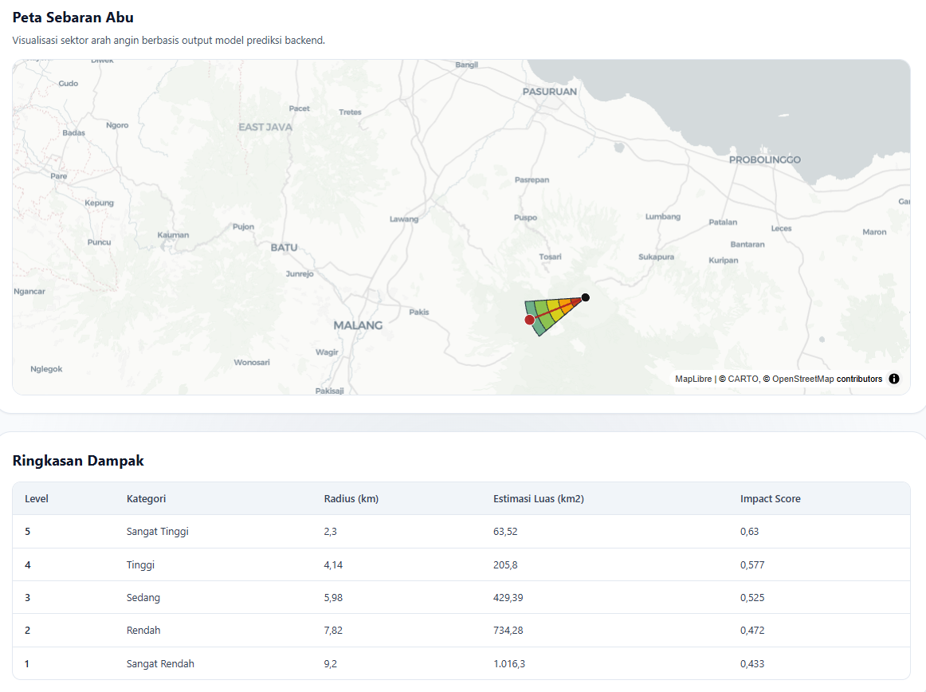Select the Rendah category cell

coord(143,630)
